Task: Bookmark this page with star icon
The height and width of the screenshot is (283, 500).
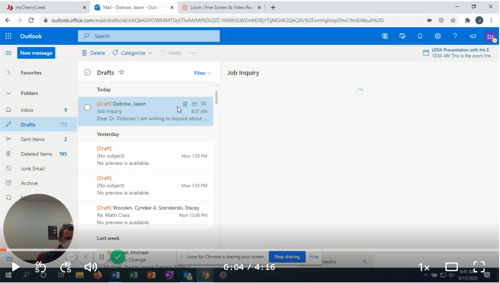Action: point(453,20)
